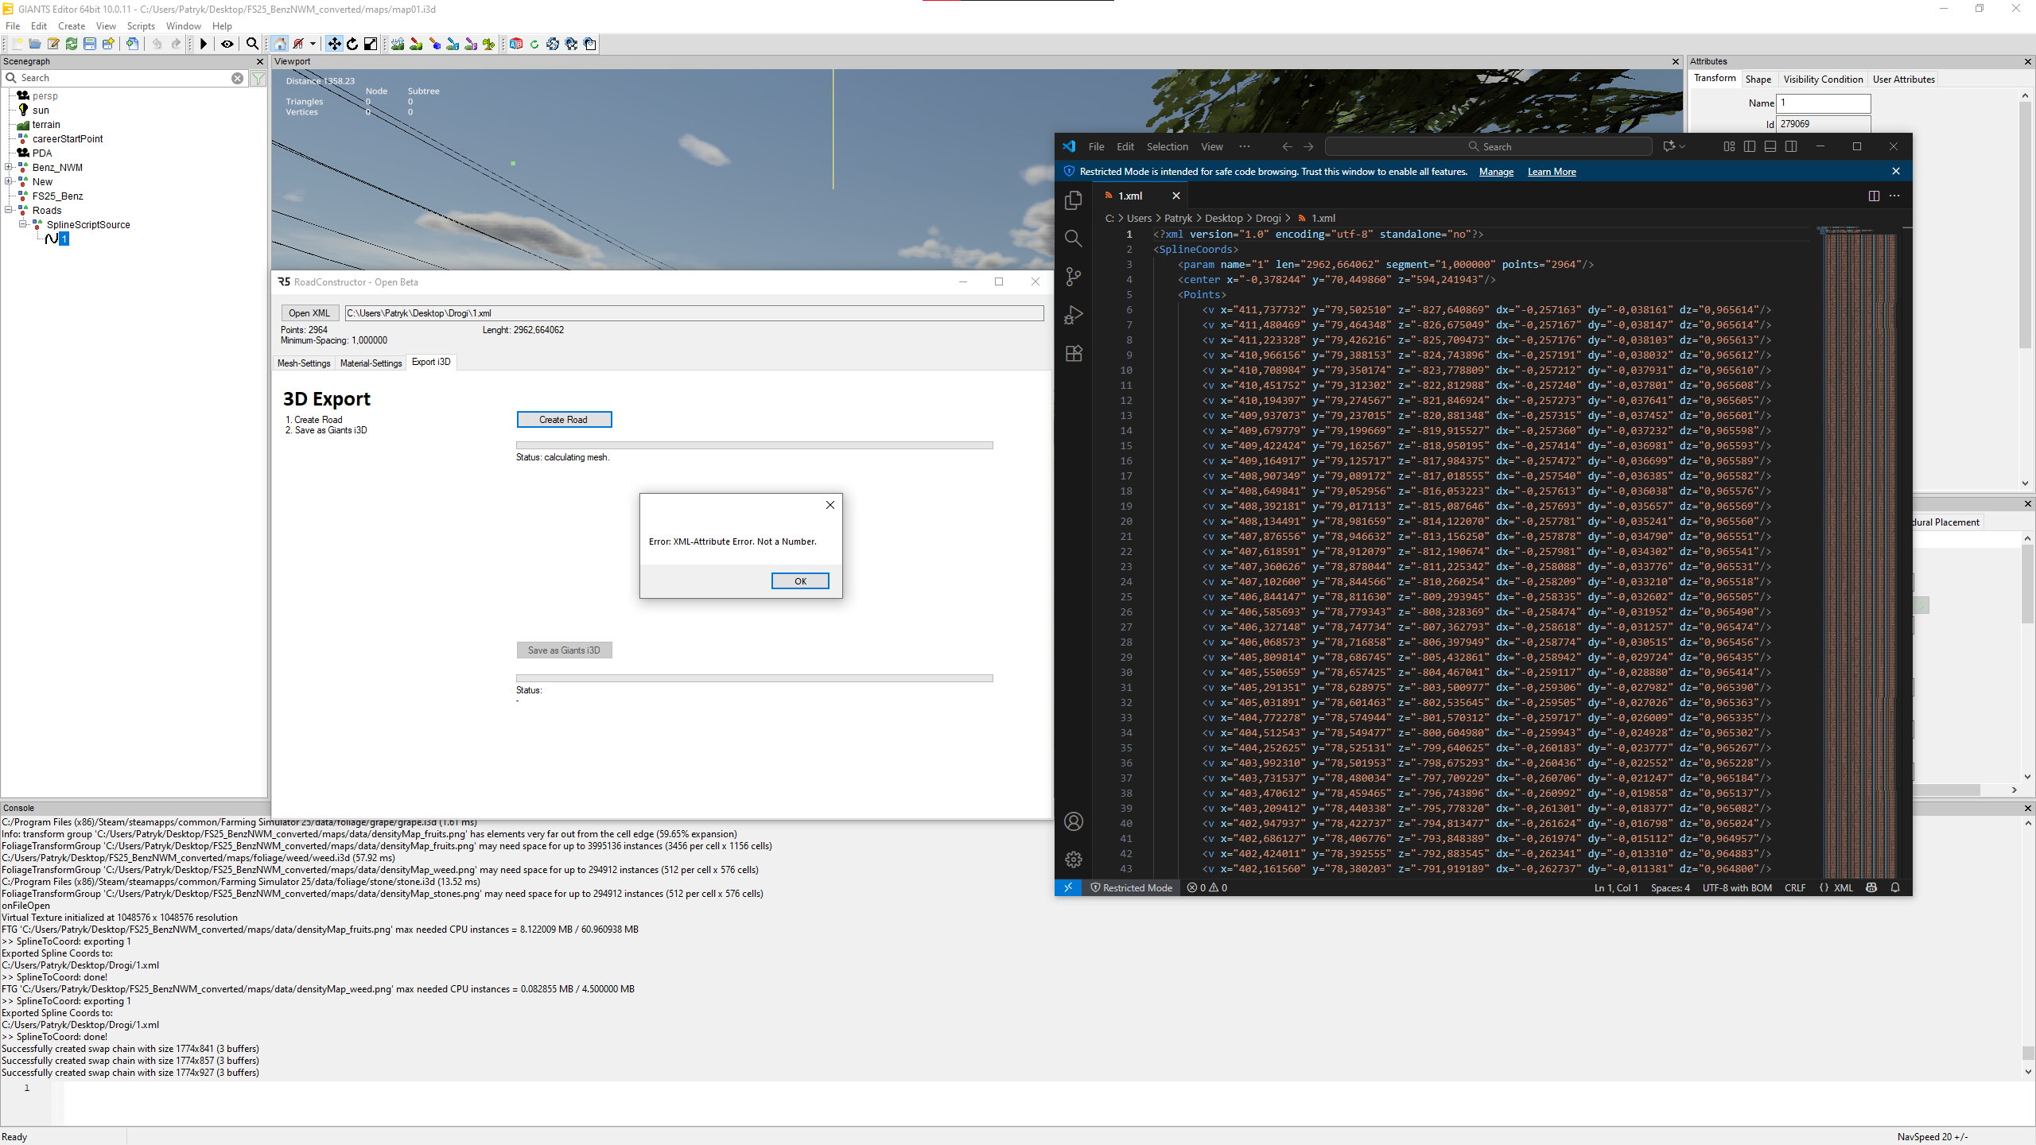
Task: Open VS Code Run and Debug
Action: (x=1074, y=316)
